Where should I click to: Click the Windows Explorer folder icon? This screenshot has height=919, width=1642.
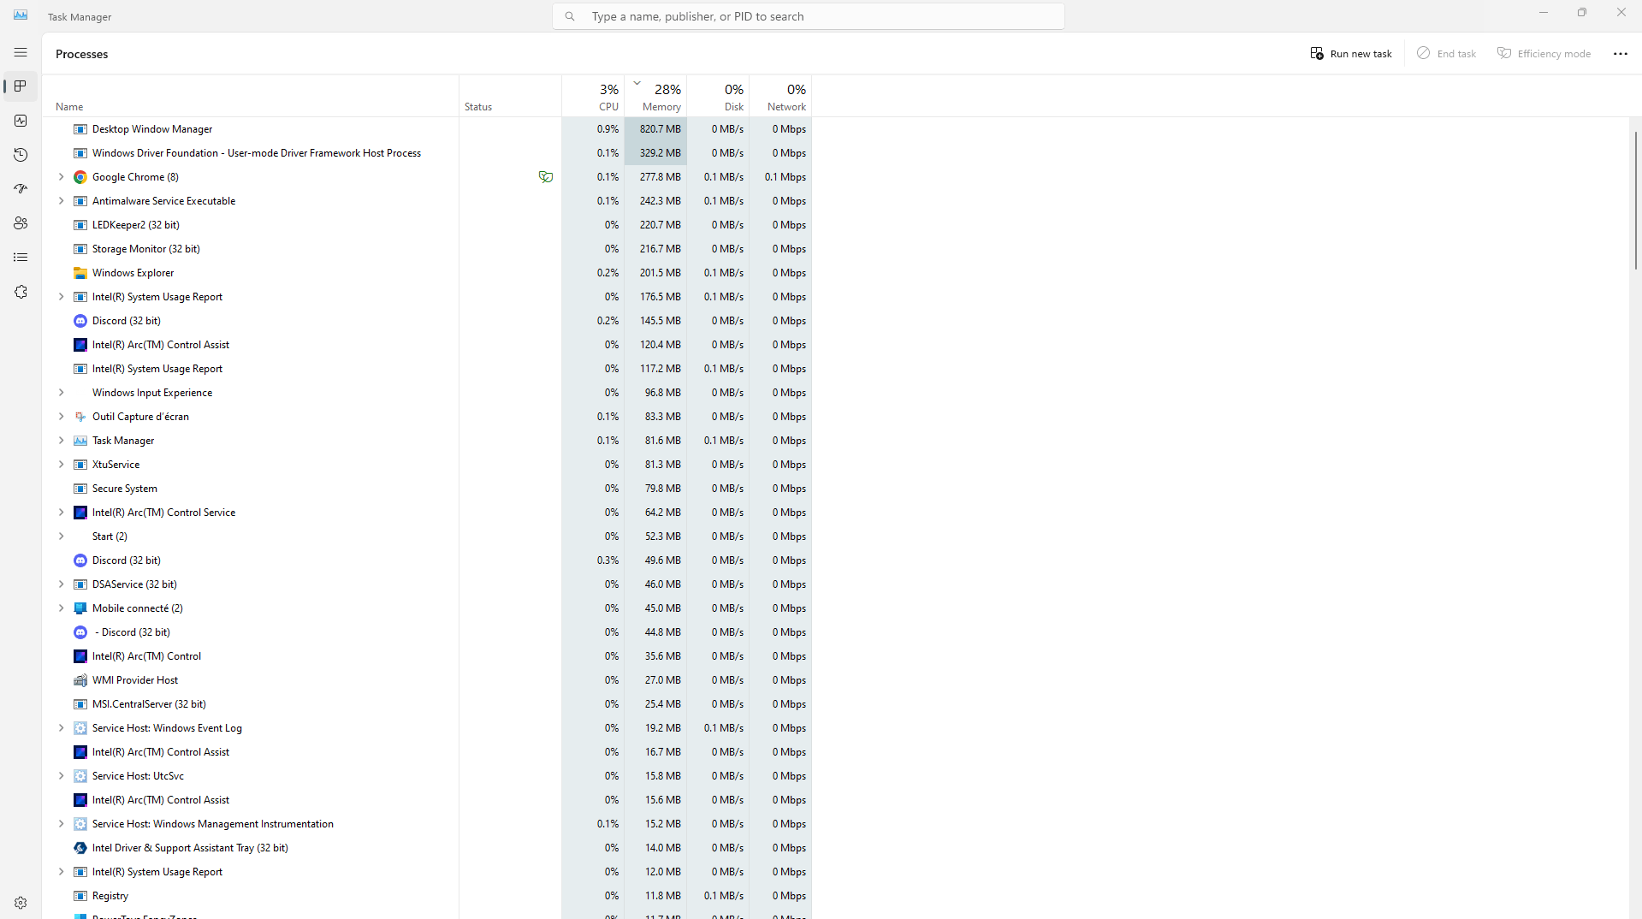point(80,273)
